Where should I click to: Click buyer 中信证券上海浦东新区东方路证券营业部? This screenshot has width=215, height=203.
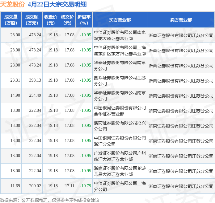point(120,51)
